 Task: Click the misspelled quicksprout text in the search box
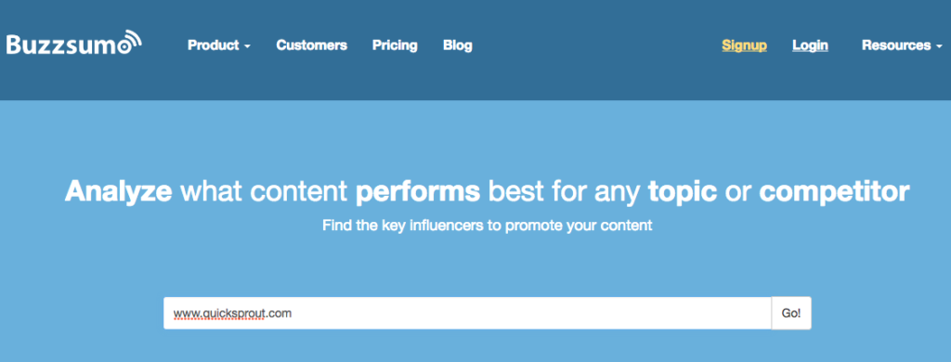point(230,314)
